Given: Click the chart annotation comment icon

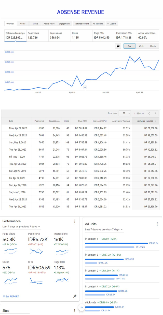Looking at the screenshot, I should [118, 46].
